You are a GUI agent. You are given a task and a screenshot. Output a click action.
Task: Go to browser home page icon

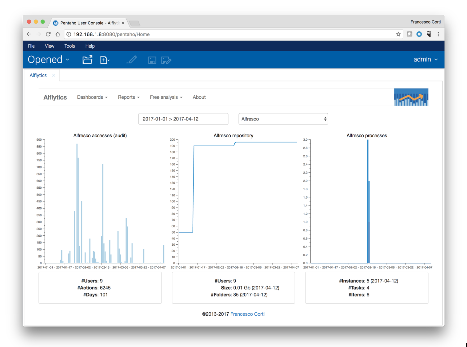58,34
